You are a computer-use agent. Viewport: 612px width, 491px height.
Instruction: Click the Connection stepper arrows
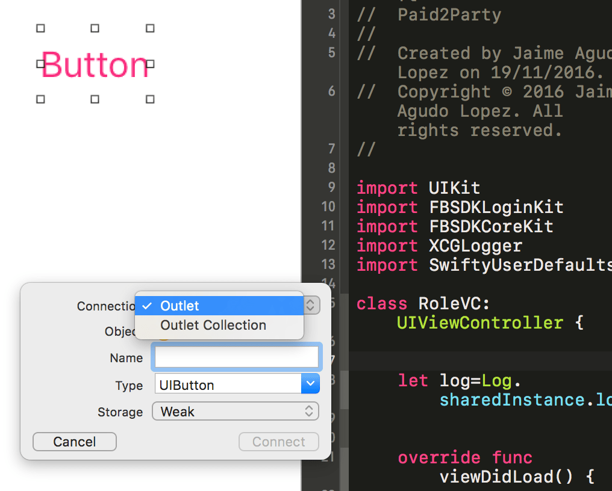tap(311, 305)
